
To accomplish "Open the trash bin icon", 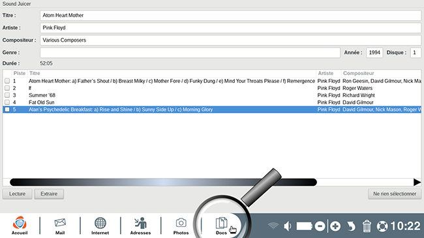I will pyautogui.click(x=367, y=226).
